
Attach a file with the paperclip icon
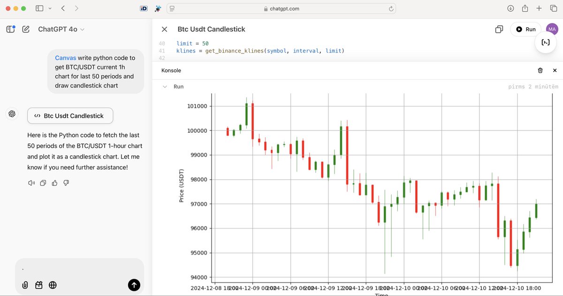click(x=25, y=285)
